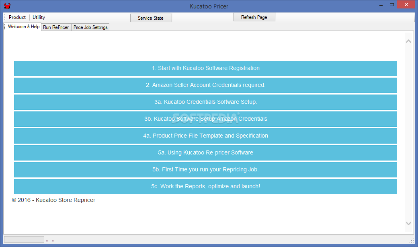
Task: Maximize the Kucatoo Pricer window
Action: (392, 5)
